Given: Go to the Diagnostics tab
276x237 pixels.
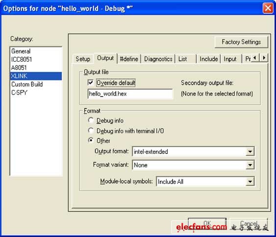Looking at the screenshot, I should click(x=158, y=59).
